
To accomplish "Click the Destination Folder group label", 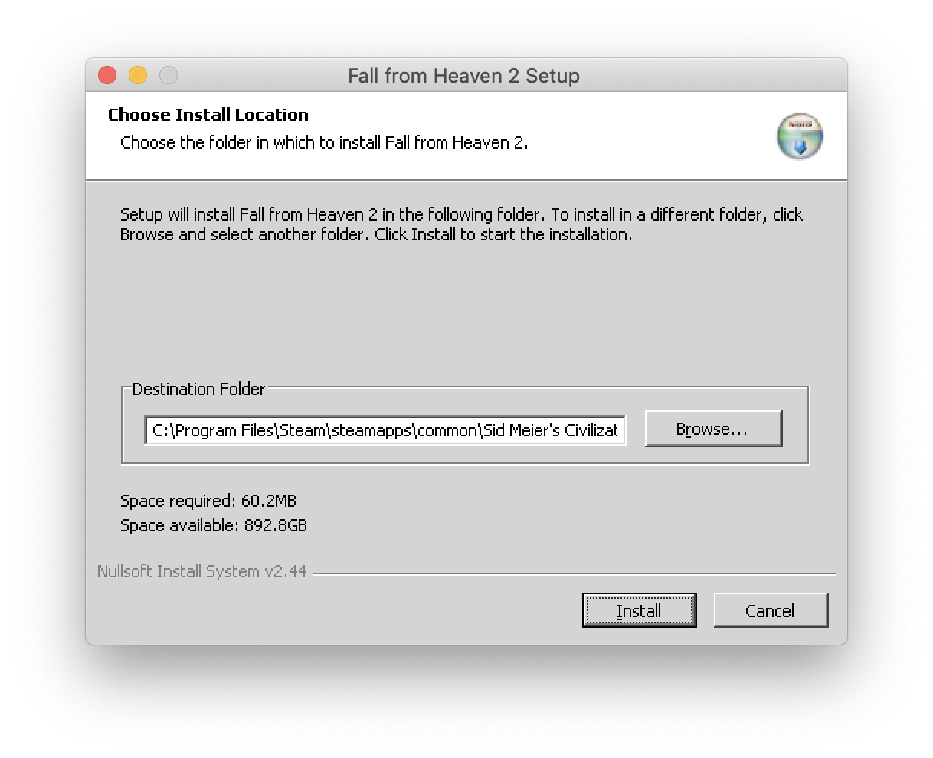I will tap(198, 389).
